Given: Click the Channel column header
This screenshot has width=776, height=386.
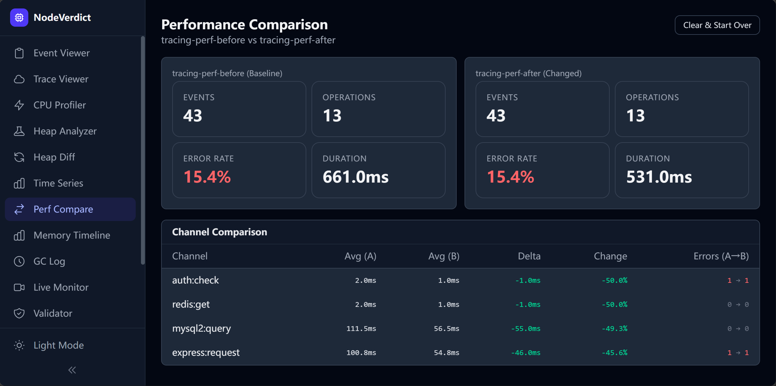Looking at the screenshot, I should coord(190,256).
